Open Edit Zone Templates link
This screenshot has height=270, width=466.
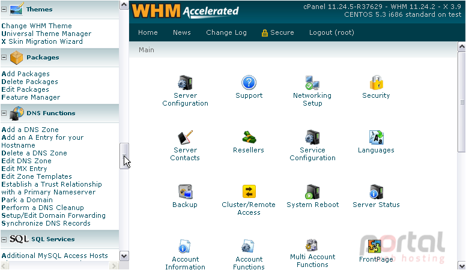click(37, 176)
